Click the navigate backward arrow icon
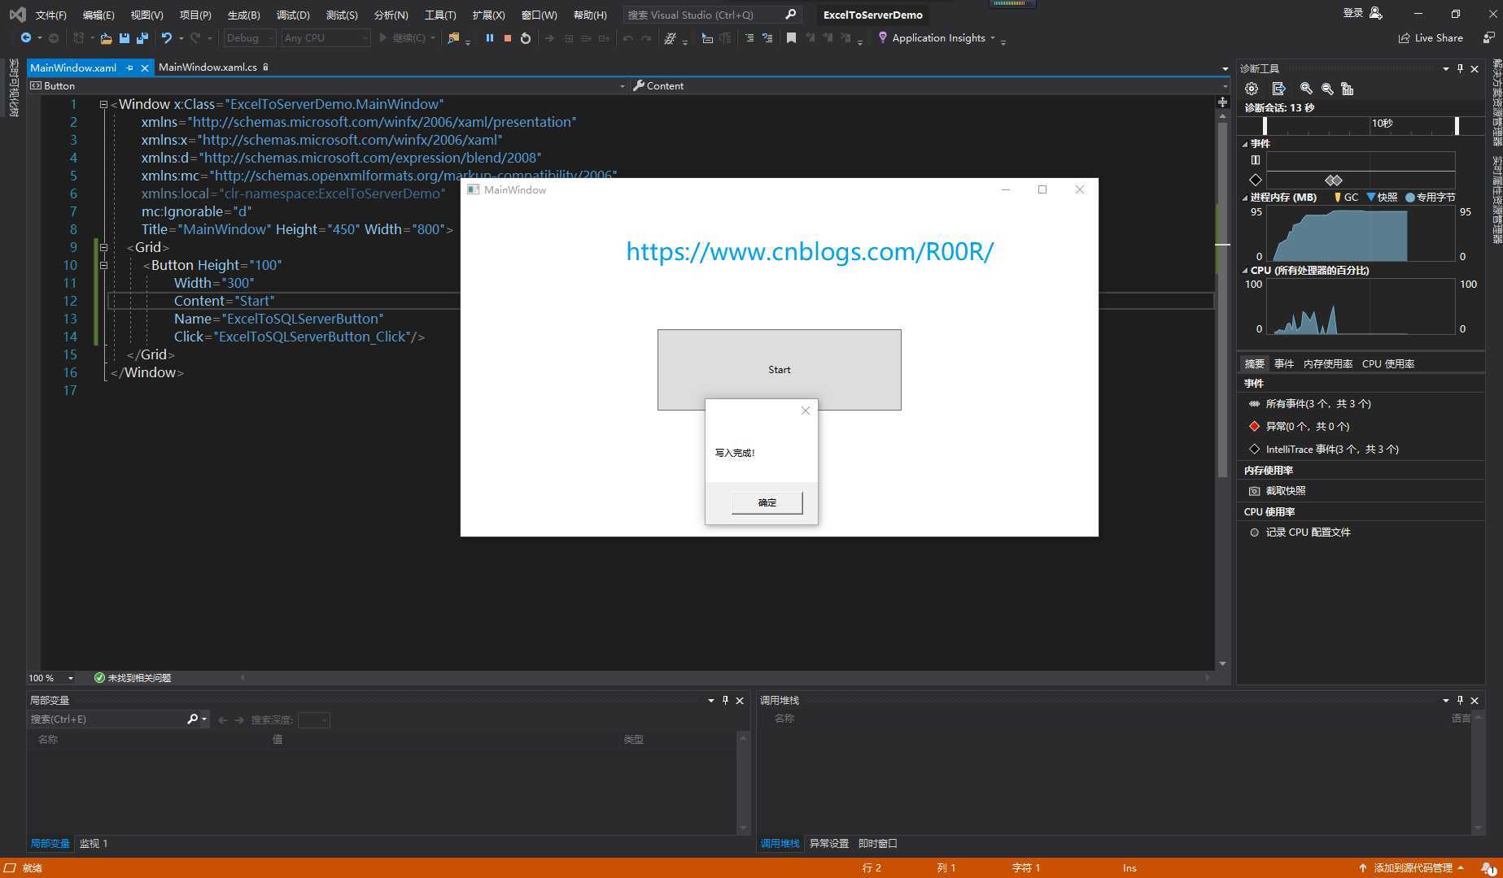Viewport: 1503px width, 878px height. coord(25,38)
